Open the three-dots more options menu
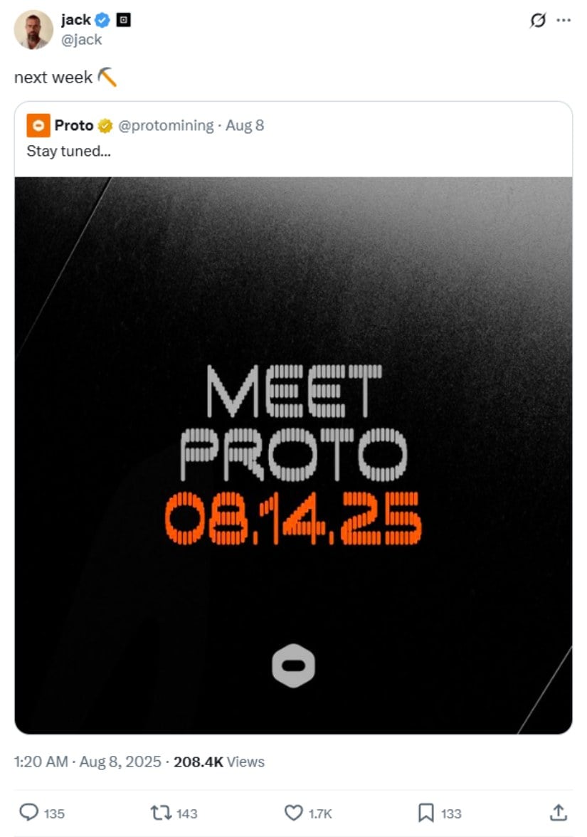This screenshot has height=837, width=587. tap(564, 20)
